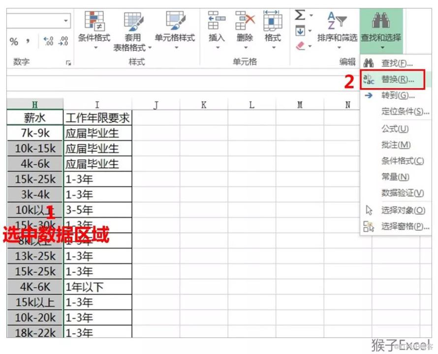
Task: Click the Clear eraser icon
Action: pos(300,46)
